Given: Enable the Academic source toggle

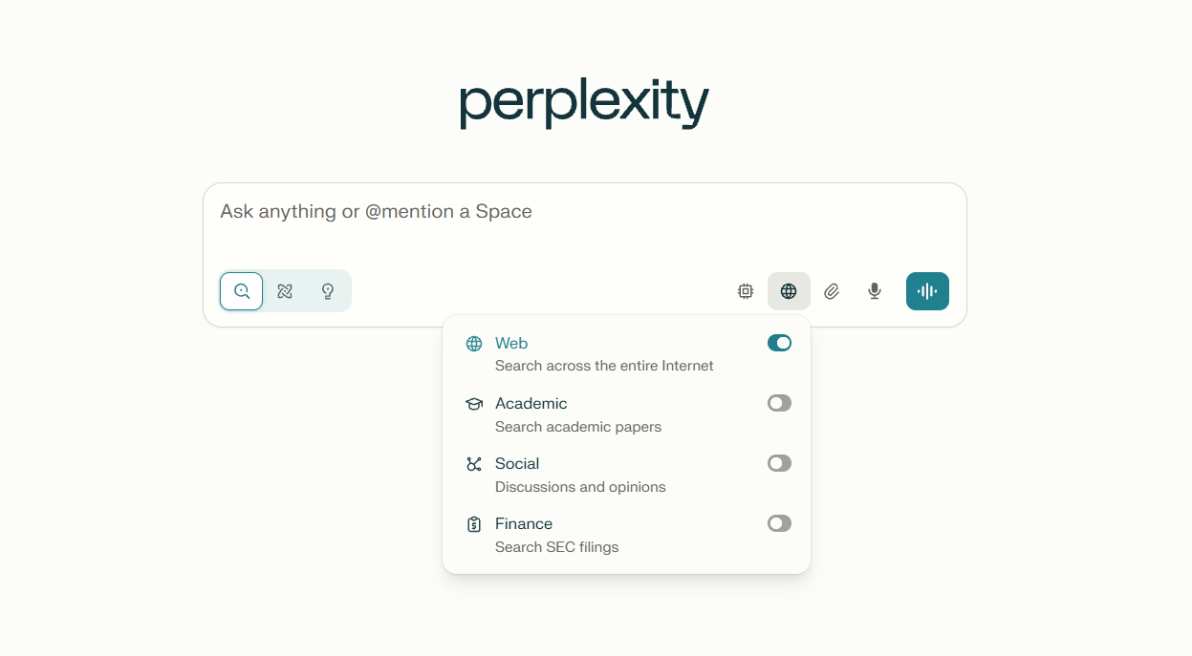Looking at the screenshot, I should [x=780, y=403].
